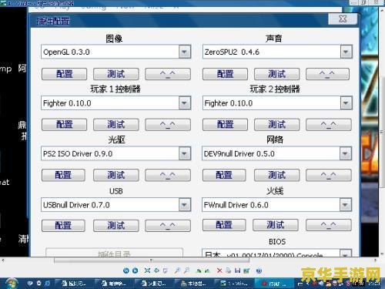The width and height of the screenshot is (385, 289).
Task: Go to previous image in viewer toolbar
Action: click(x=126, y=271)
